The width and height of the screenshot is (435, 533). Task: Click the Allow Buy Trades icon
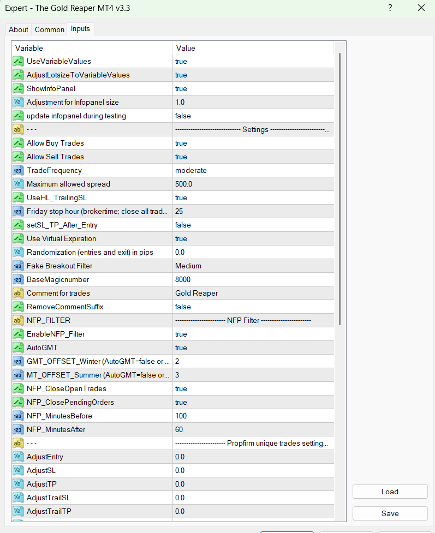point(18,143)
